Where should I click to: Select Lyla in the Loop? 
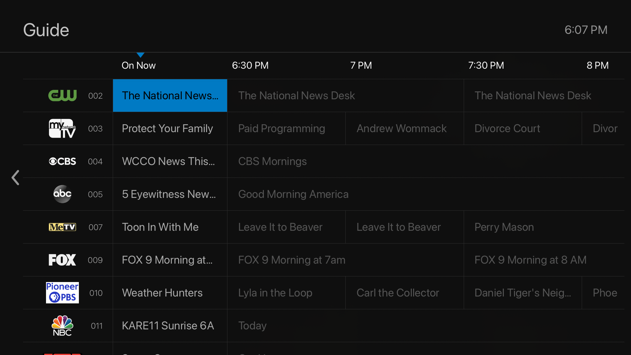[286, 293]
